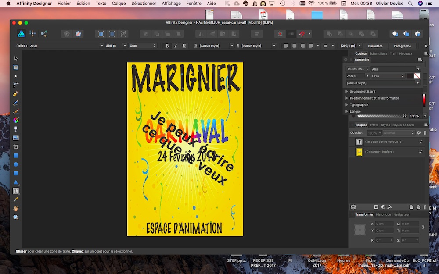The height and width of the screenshot is (274, 439).
Task: Align text right
Action: point(302,46)
